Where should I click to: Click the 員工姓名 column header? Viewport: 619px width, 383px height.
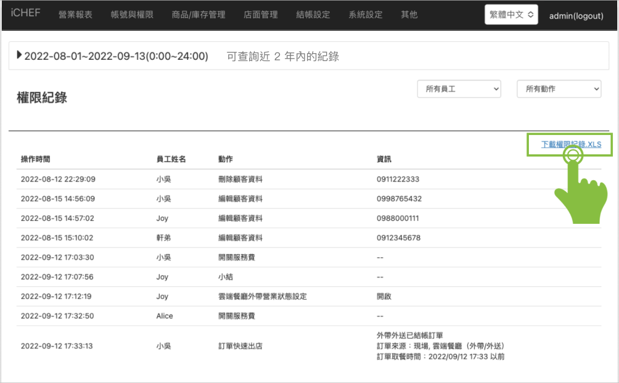tap(171, 159)
